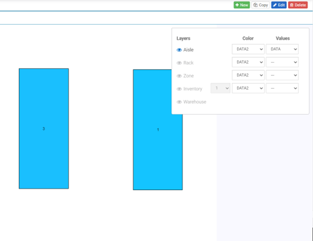The image size is (313, 241).
Task: Open the Aisle Values dropdown
Action: point(282,49)
